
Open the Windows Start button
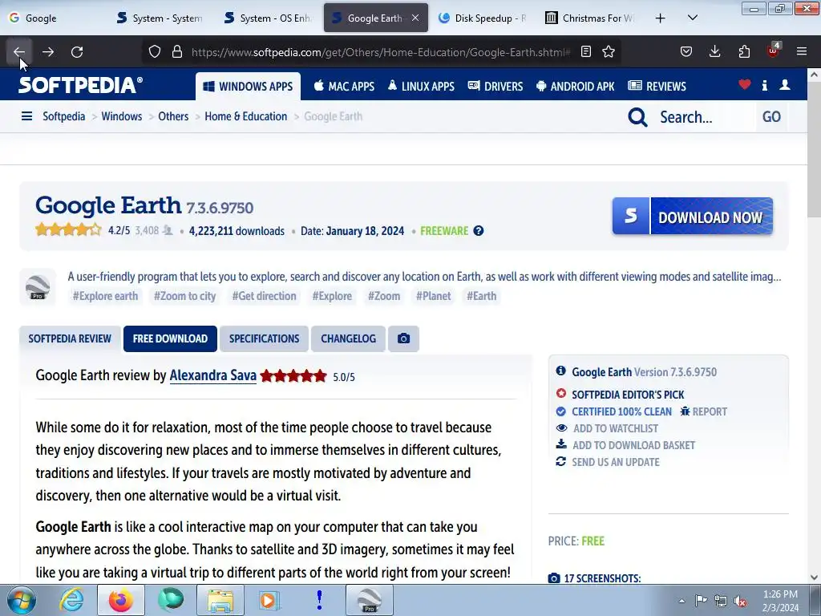[x=22, y=600]
